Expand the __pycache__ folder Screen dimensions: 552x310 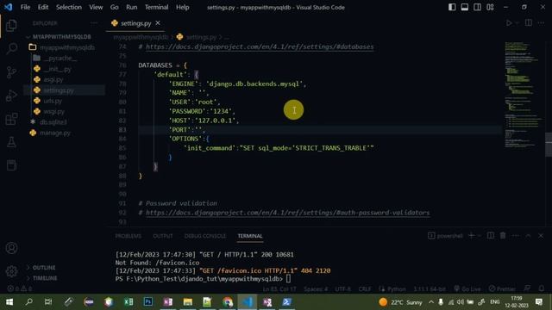pos(60,58)
